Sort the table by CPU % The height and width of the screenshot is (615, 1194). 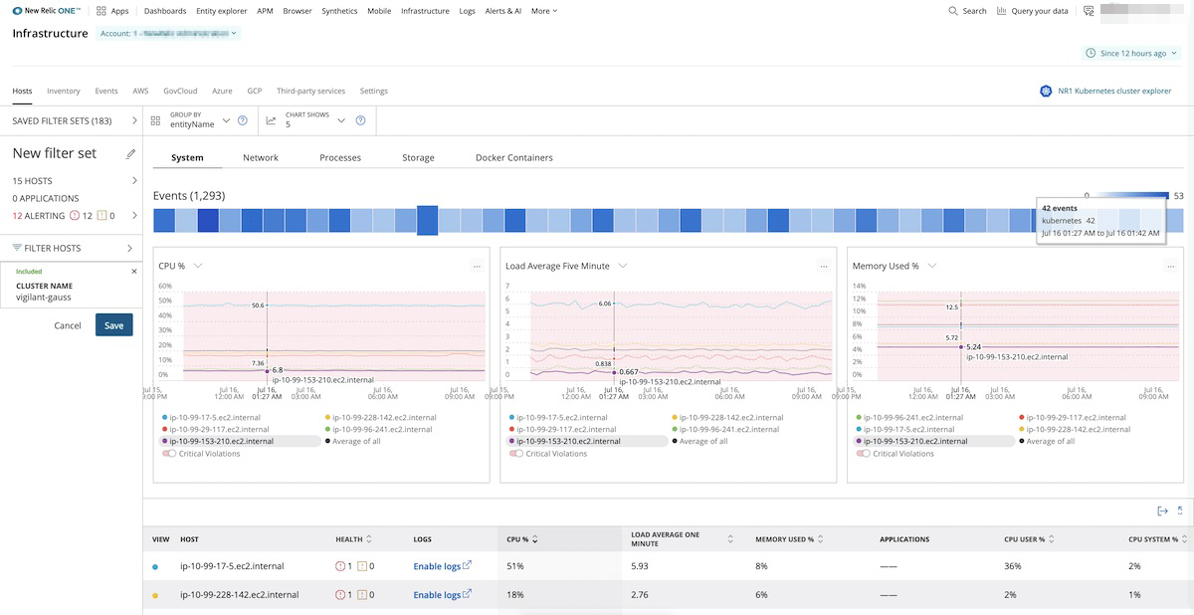[x=534, y=539]
